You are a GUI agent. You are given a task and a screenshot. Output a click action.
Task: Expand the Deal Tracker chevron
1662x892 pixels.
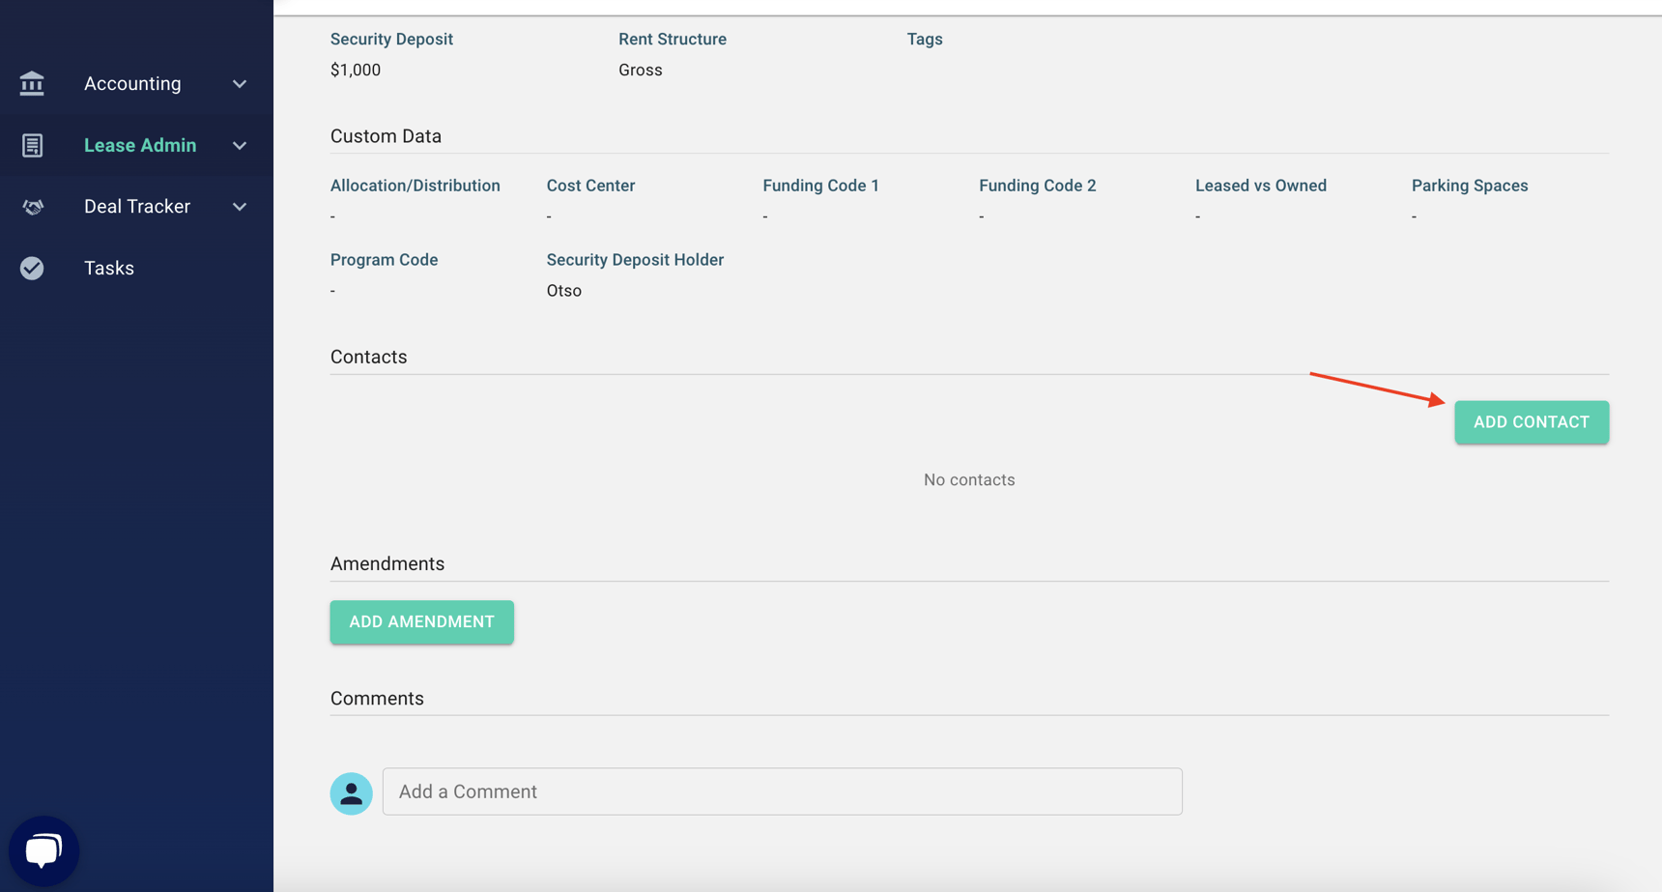240,207
